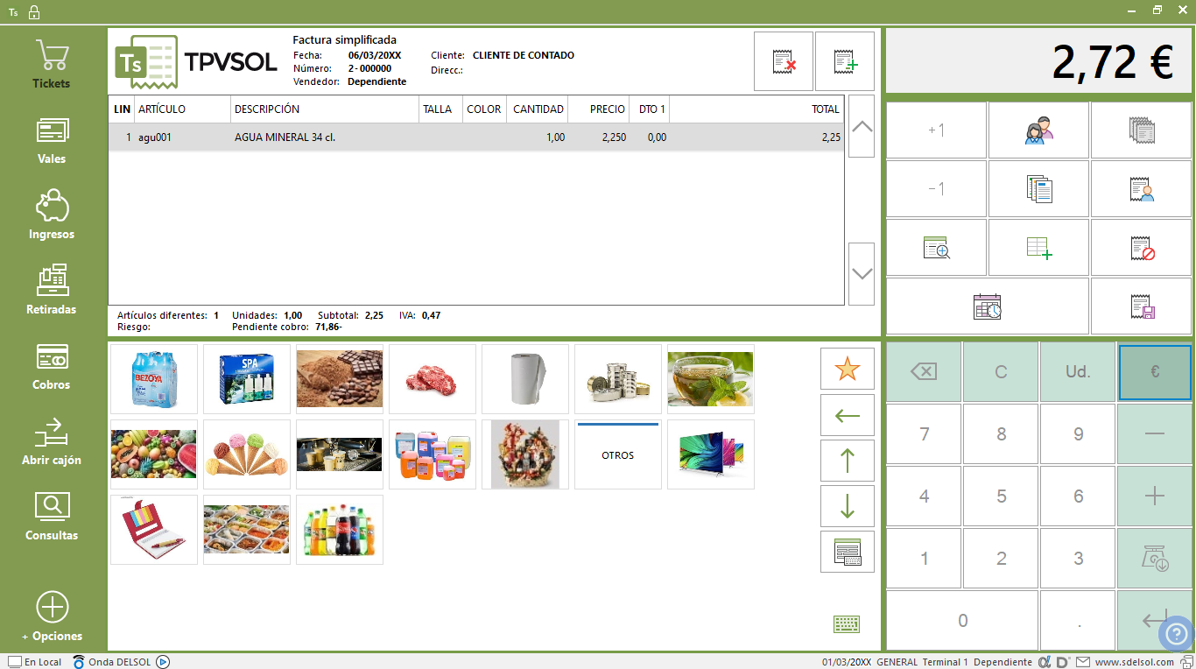Screen dimensions: 1196x669
Task: Click the keypad minus key
Action: pyautogui.click(x=1155, y=433)
